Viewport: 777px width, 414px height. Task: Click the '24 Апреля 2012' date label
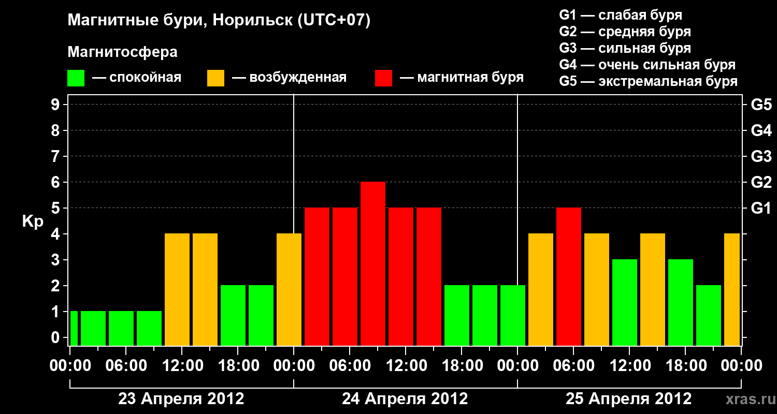point(405,398)
